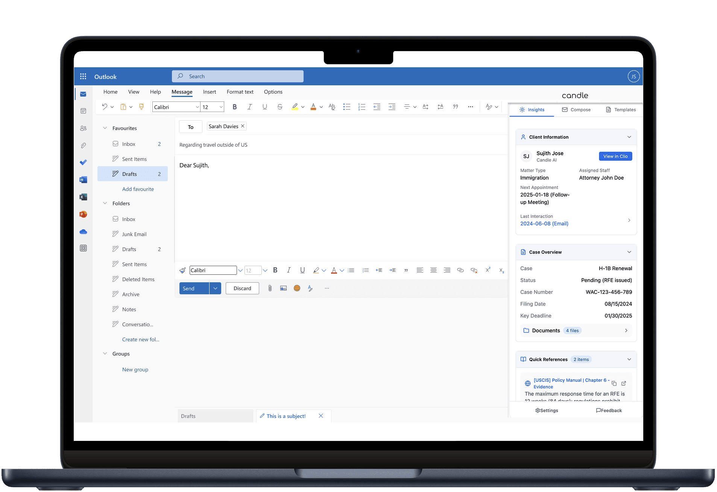Switch to Candle Templates tab

(x=621, y=110)
